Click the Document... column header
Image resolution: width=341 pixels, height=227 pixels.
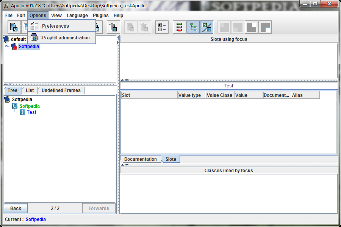277,95
